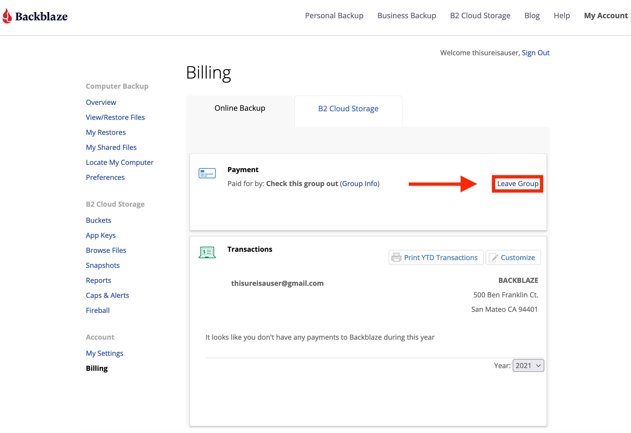This screenshot has width=631, height=433.
Task: Open Help in top navigation
Action: (562, 16)
